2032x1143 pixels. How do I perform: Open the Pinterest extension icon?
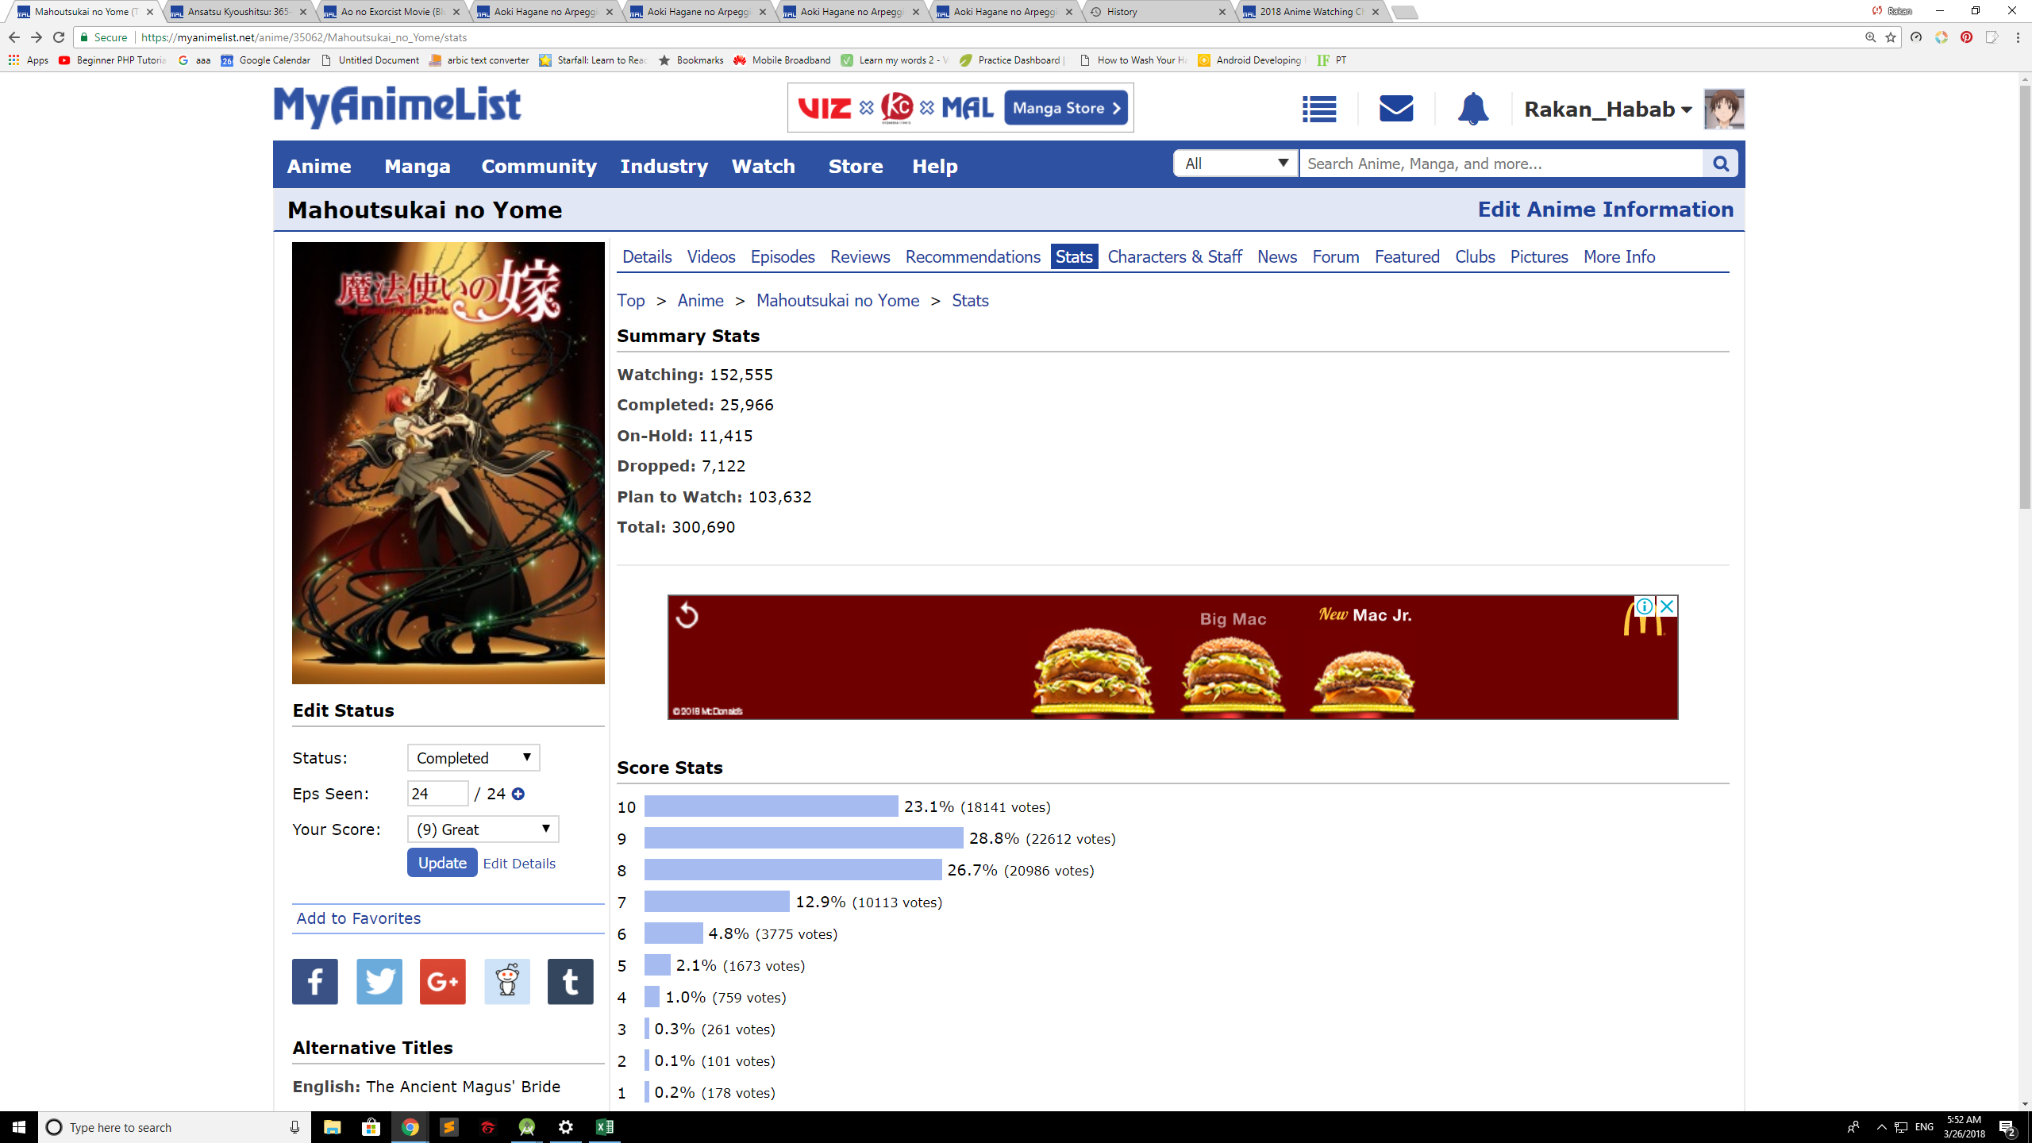point(1966,37)
